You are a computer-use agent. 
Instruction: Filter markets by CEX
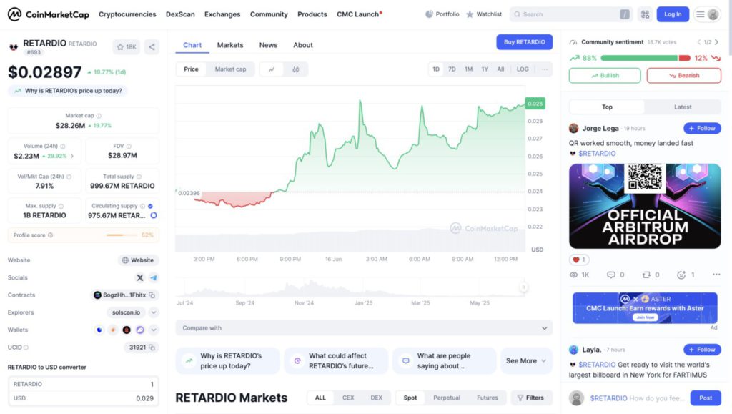[x=348, y=398]
